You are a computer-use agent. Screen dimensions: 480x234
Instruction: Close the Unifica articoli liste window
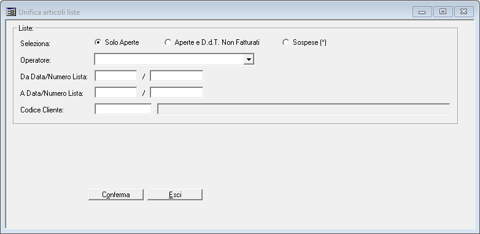click(x=464, y=12)
